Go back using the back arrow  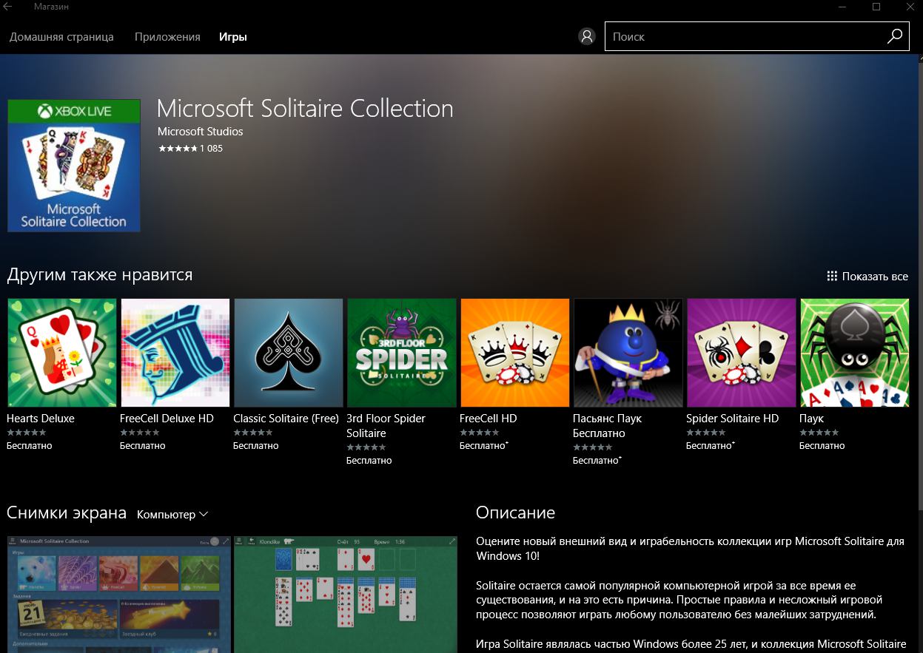[x=8, y=7]
